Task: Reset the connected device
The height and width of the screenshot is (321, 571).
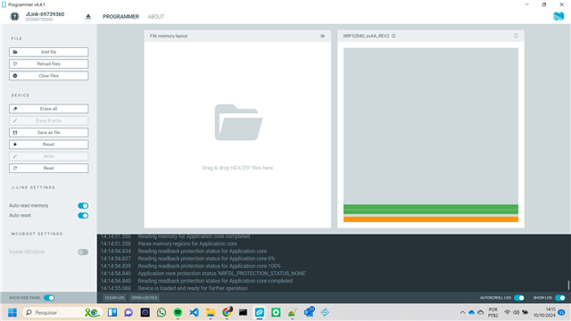Action: tap(48, 144)
